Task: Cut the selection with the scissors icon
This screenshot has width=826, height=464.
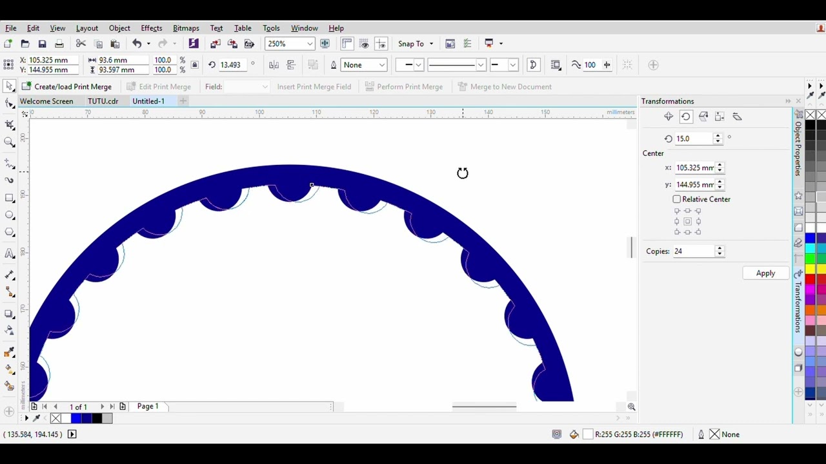Action: [81, 44]
